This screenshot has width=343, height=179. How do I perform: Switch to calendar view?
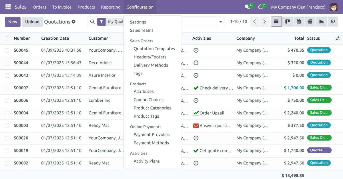click(299, 21)
